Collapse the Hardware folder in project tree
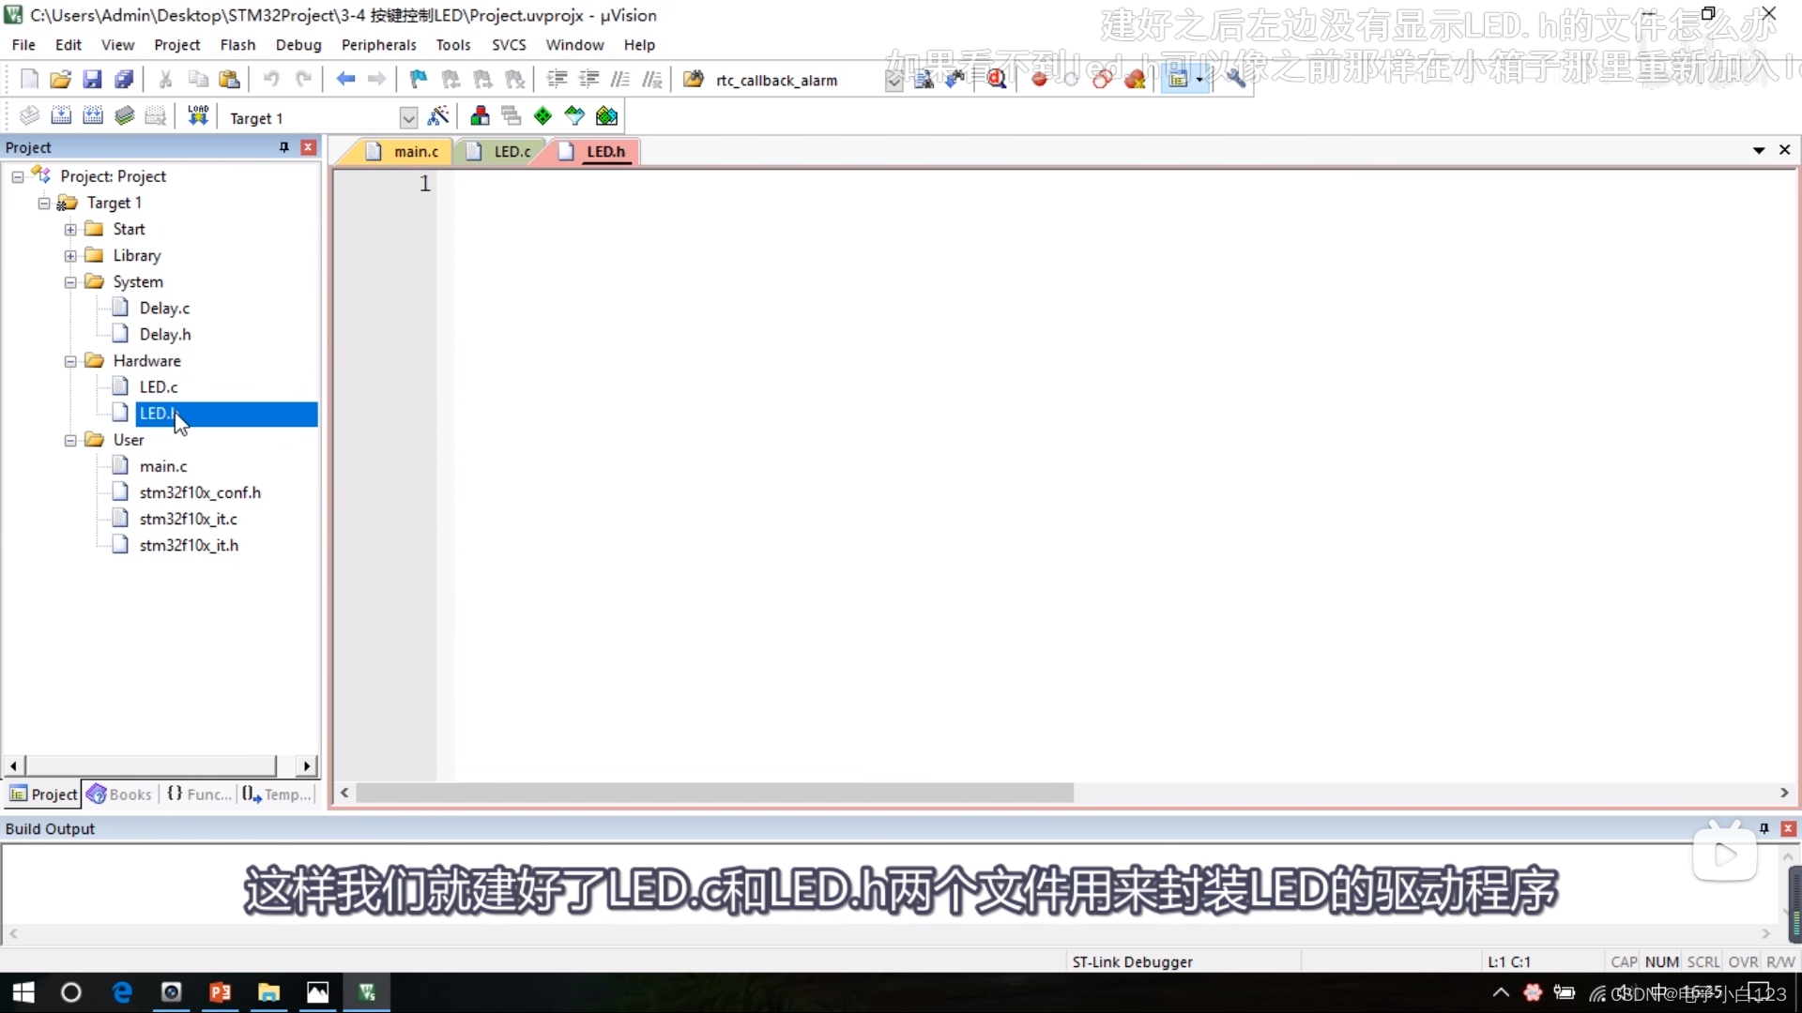The width and height of the screenshot is (1802, 1013). [x=70, y=361]
